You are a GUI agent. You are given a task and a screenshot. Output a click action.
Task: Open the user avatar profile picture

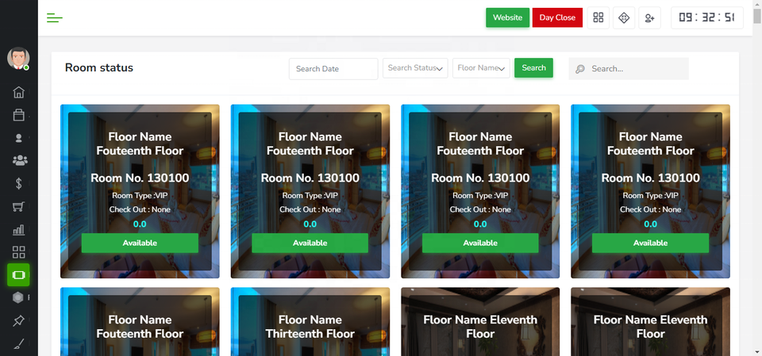[x=18, y=59]
